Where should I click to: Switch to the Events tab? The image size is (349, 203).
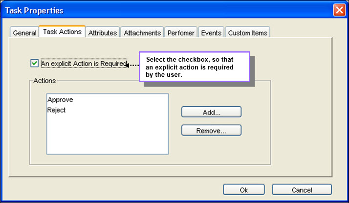[x=211, y=33]
